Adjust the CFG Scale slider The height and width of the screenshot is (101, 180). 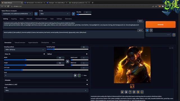click(x=46, y=70)
